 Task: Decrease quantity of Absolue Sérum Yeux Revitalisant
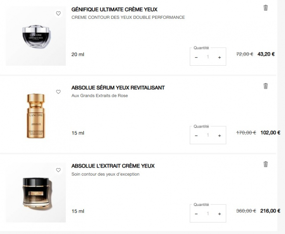coord(196,135)
